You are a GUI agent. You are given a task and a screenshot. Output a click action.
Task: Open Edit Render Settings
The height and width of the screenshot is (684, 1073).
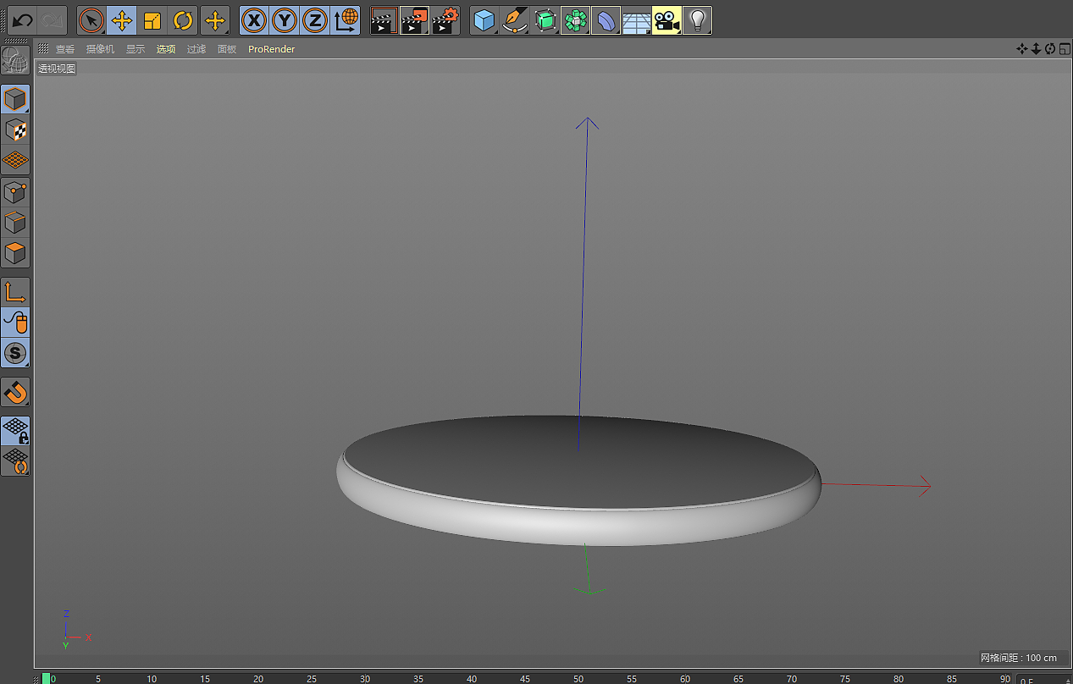point(445,20)
